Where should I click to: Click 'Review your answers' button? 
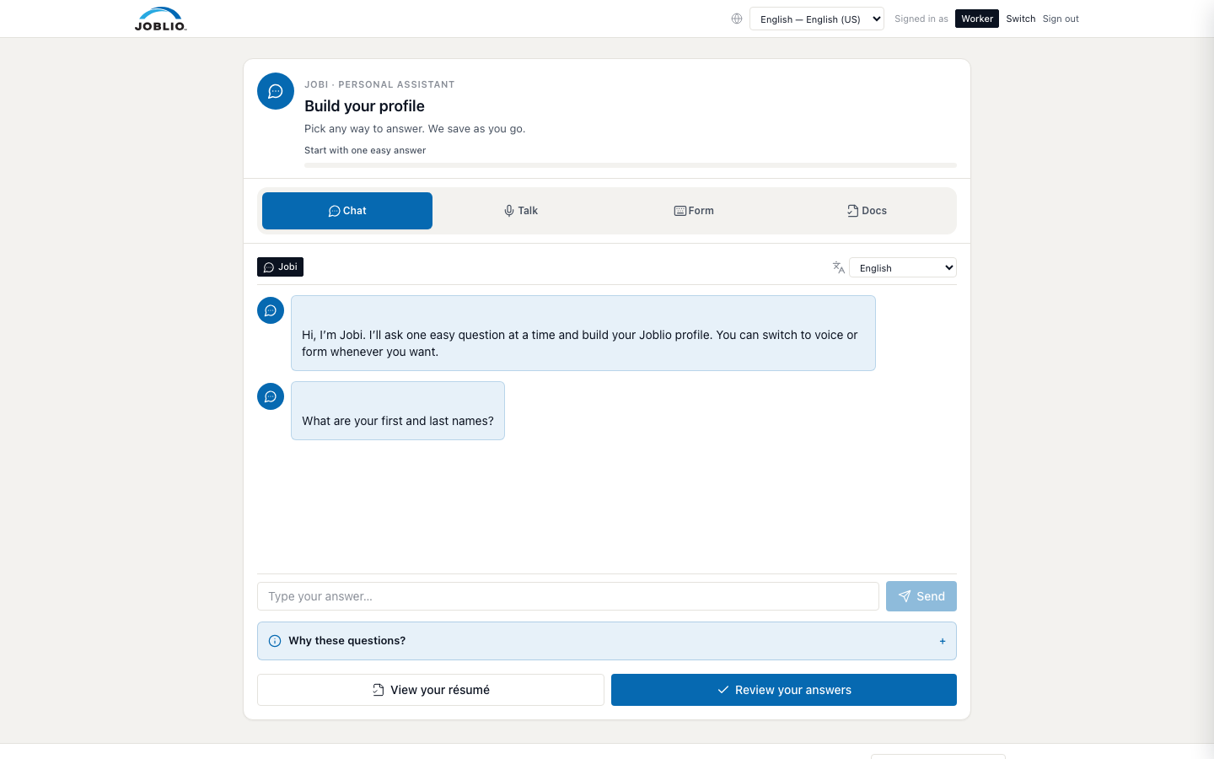[784, 690]
